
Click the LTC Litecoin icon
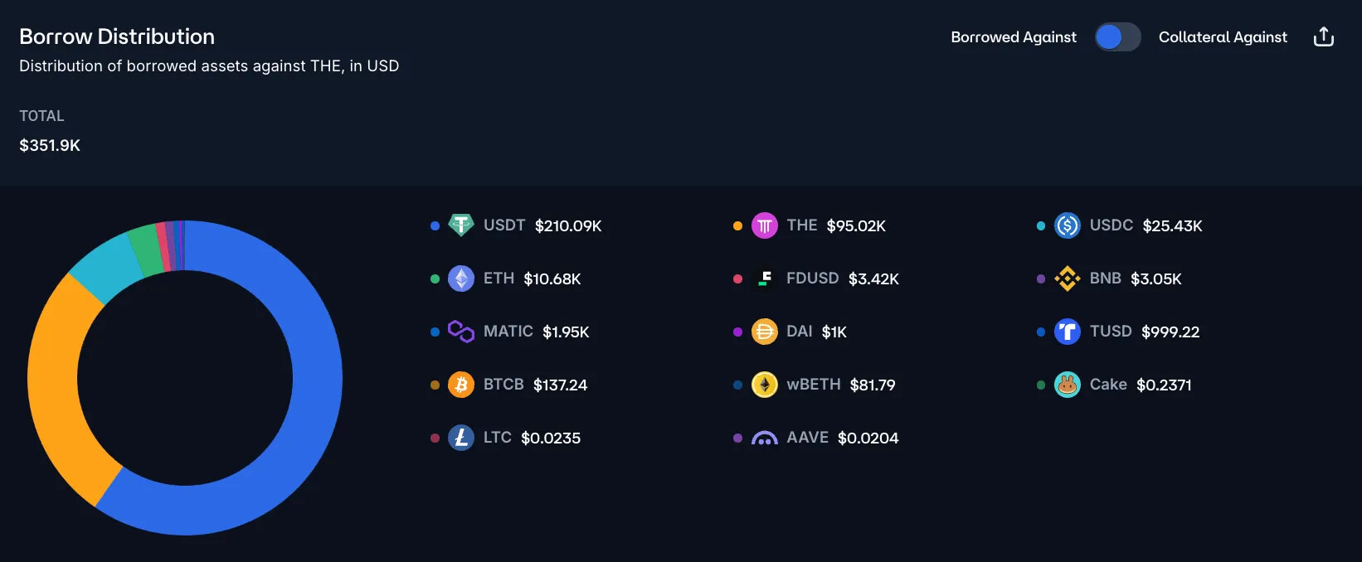pyautogui.click(x=461, y=438)
